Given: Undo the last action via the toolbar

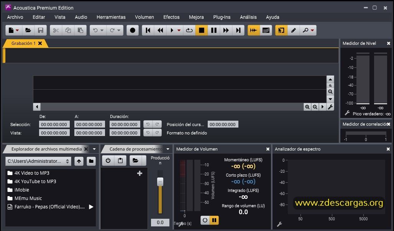Looking at the screenshot, I should [95, 30].
